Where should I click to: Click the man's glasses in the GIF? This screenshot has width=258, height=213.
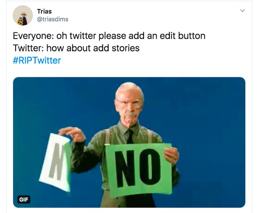(x=129, y=103)
